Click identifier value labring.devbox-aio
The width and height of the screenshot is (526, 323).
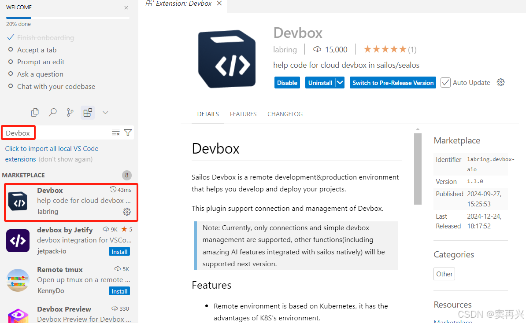point(490,164)
